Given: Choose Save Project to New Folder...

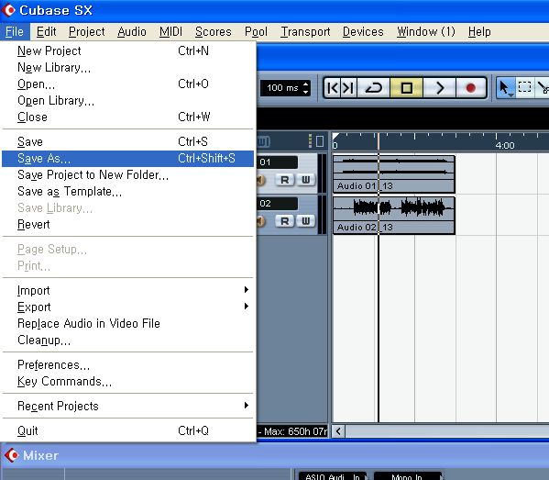Looking at the screenshot, I should 127,174.
